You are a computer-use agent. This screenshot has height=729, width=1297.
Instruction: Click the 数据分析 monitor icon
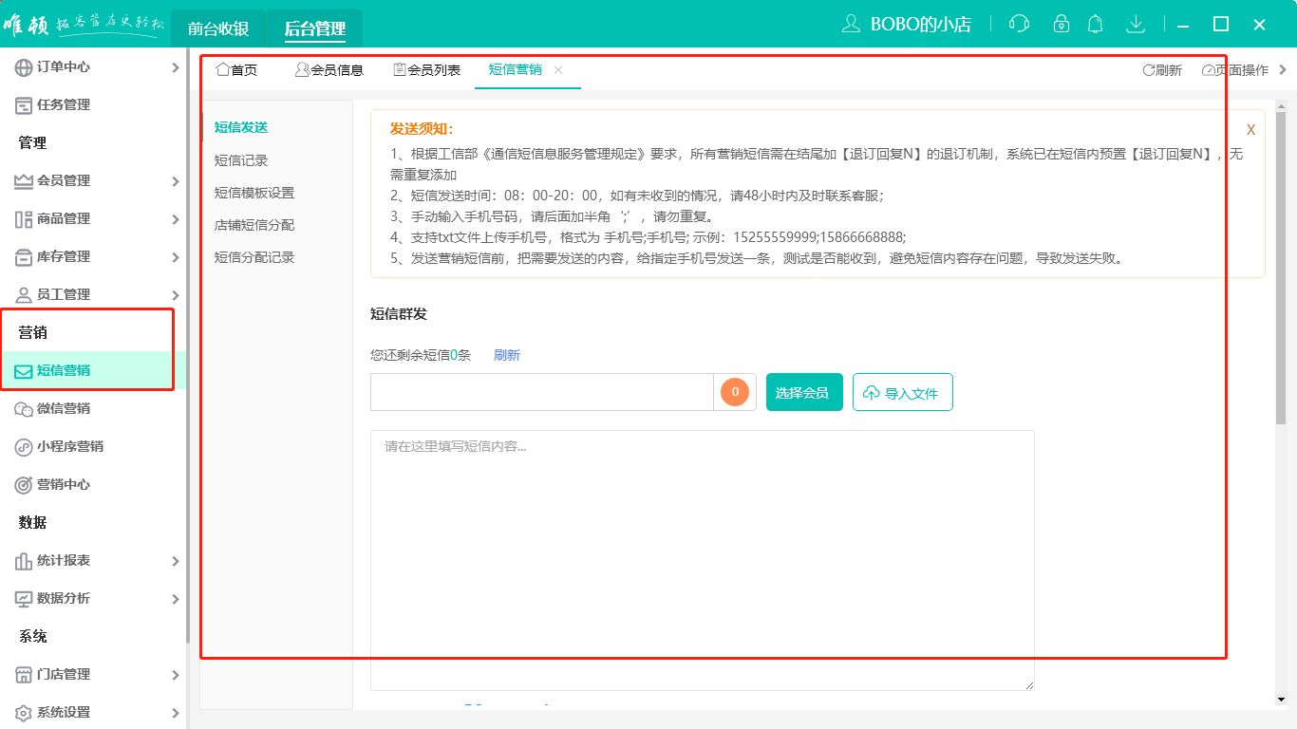tap(24, 599)
